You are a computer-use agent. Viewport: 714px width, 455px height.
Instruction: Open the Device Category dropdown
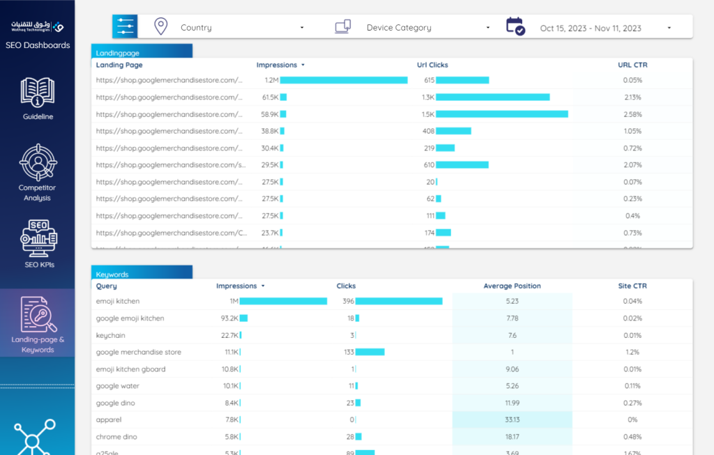427,28
